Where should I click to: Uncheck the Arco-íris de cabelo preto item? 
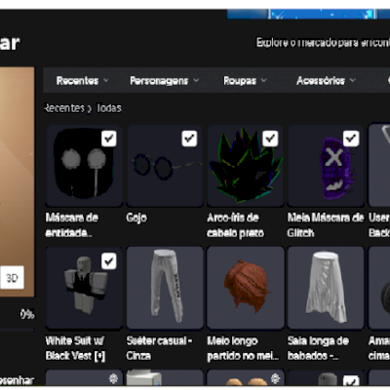point(270,138)
